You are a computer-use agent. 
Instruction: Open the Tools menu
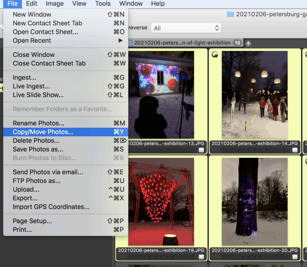(103, 4)
